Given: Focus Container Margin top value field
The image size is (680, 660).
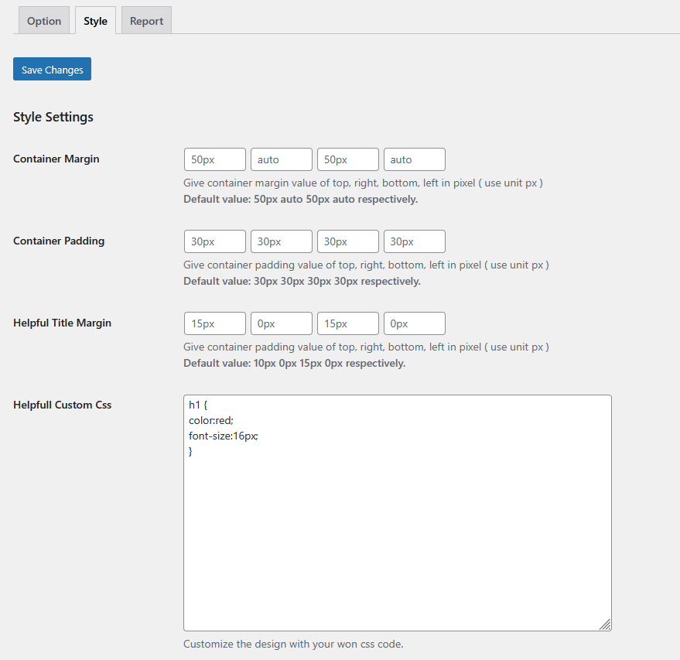Looking at the screenshot, I should (x=215, y=159).
